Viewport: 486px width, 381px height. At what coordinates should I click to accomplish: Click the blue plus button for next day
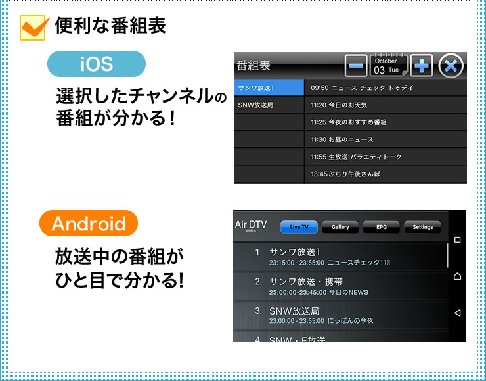[x=421, y=66]
